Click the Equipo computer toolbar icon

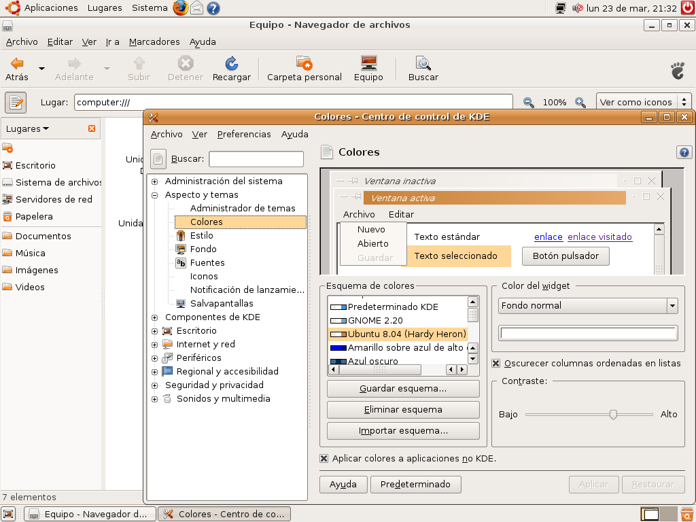point(368,63)
